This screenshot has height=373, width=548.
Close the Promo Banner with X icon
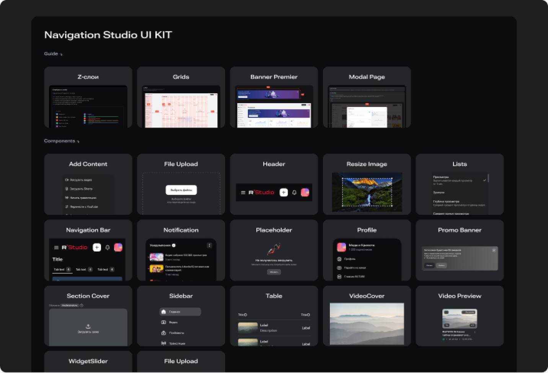(x=494, y=250)
